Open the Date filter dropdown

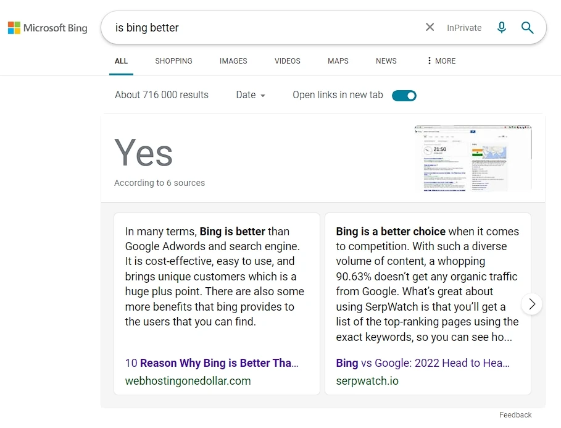(251, 95)
